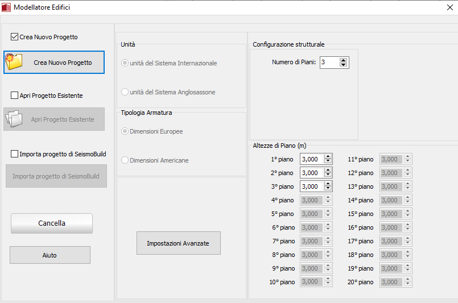Click the Aiuto help button
This screenshot has height=303, width=458.
coord(49,255)
